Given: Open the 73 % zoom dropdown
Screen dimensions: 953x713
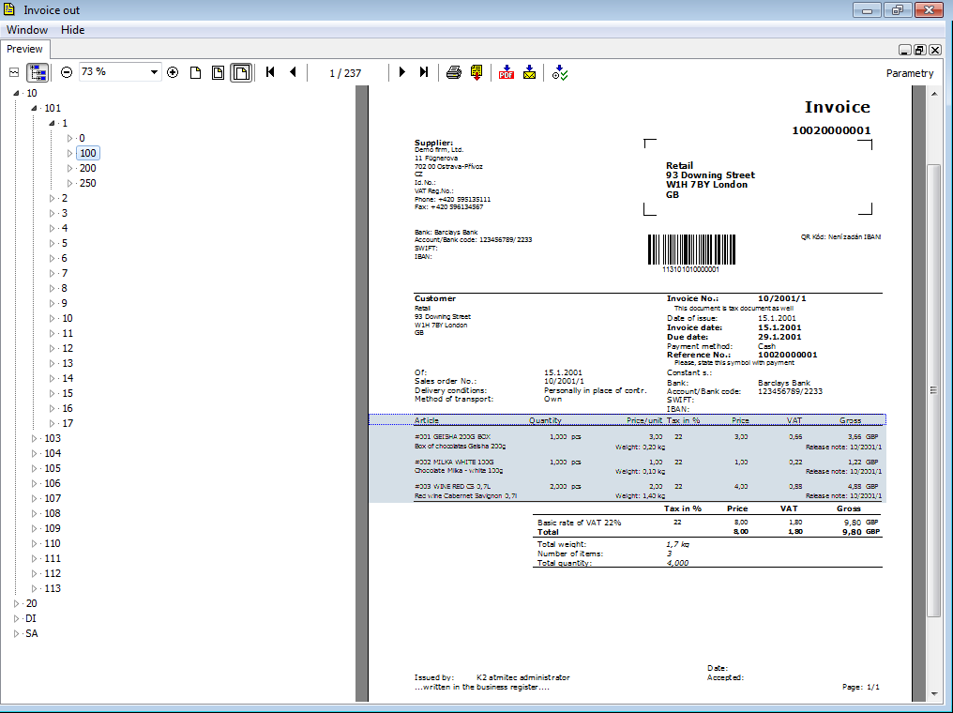Looking at the screenshot, I should pyautogui.click(x=155, y=72).
